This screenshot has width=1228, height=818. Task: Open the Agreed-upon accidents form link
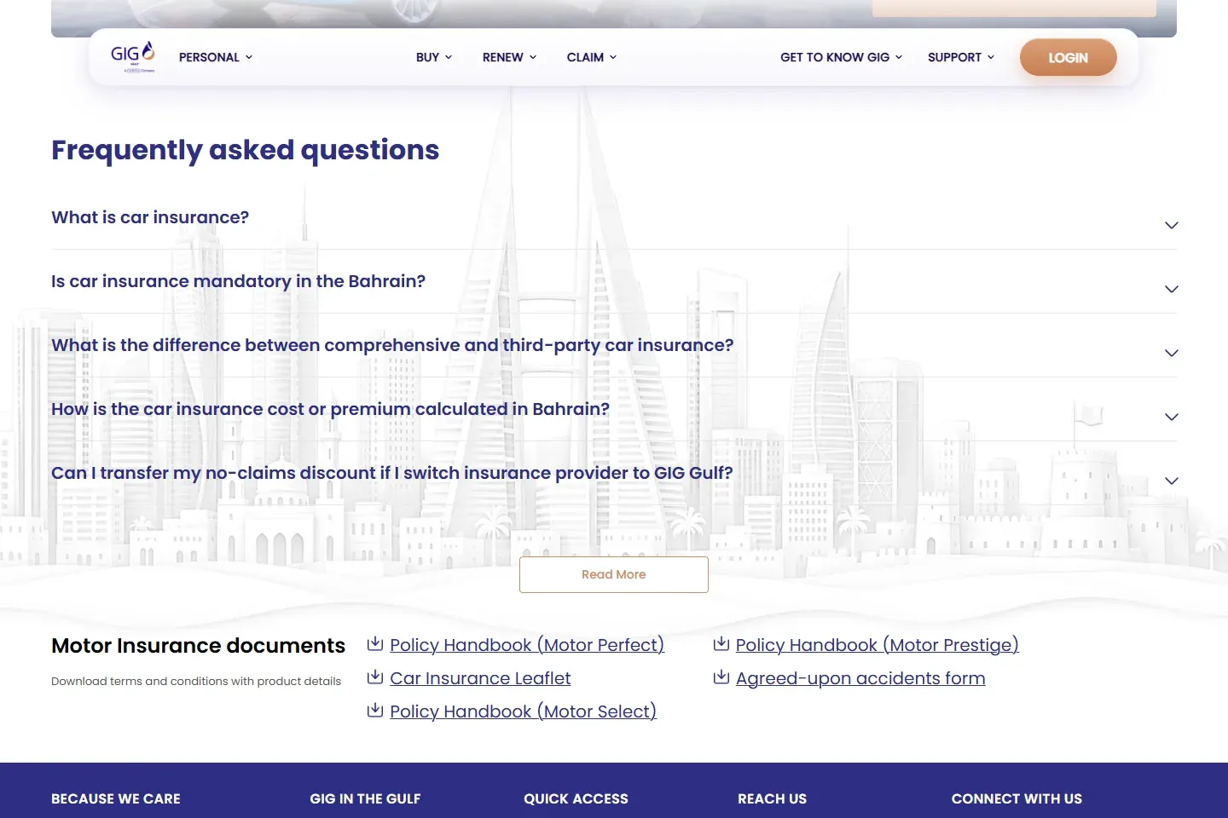click(860, 678)
